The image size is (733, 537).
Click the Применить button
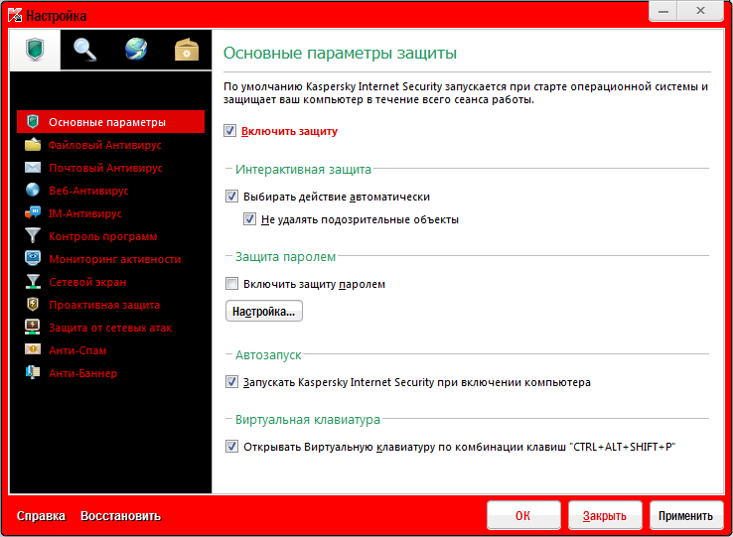pyautogui.click(x=685, y=515)
